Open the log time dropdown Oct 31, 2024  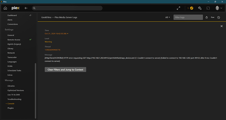56,33
